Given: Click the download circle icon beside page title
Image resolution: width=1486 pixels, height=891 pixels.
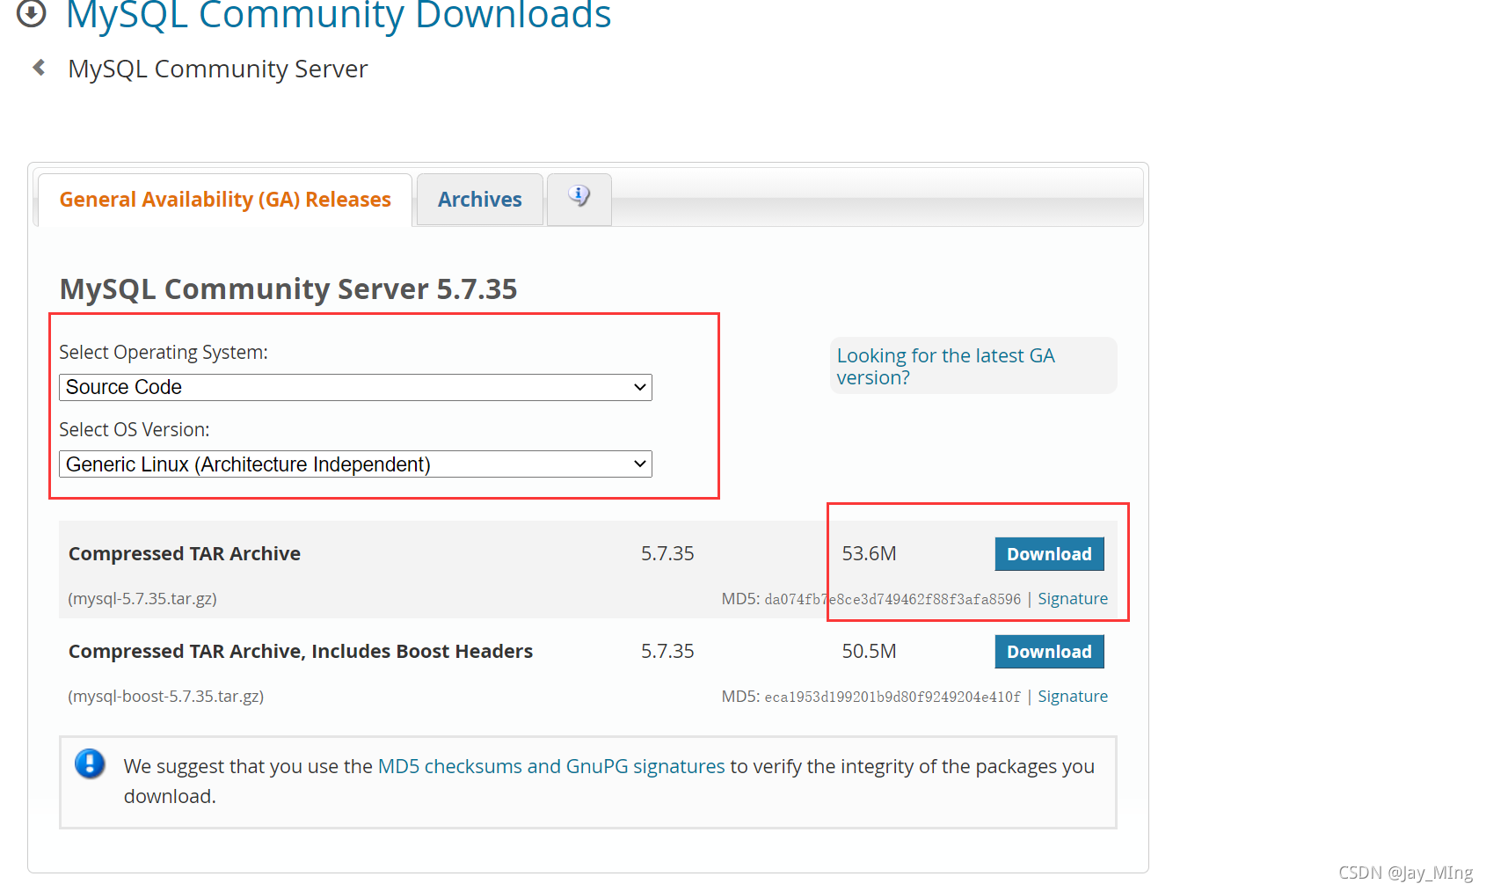Looking at the screenshot, I should [x=32, y=13].
